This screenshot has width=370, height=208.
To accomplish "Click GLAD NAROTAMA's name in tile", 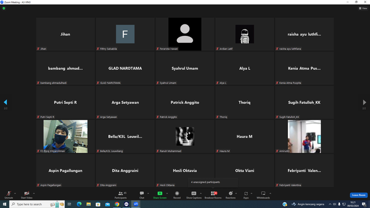I will pos(125,68).
